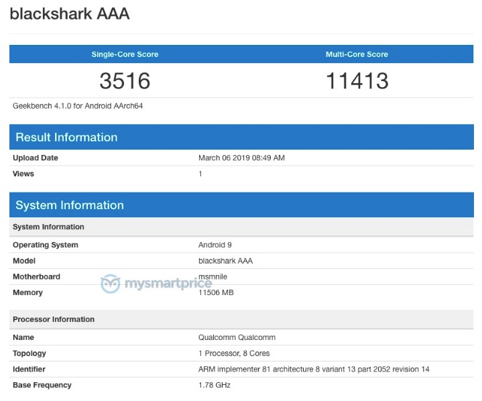482x401 pixels.
Task: Select the Identifier label
Action: (29, 369)
